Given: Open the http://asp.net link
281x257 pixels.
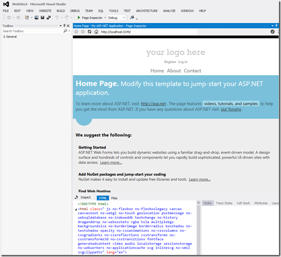Looking at the screenshot, I should point(153,104).
